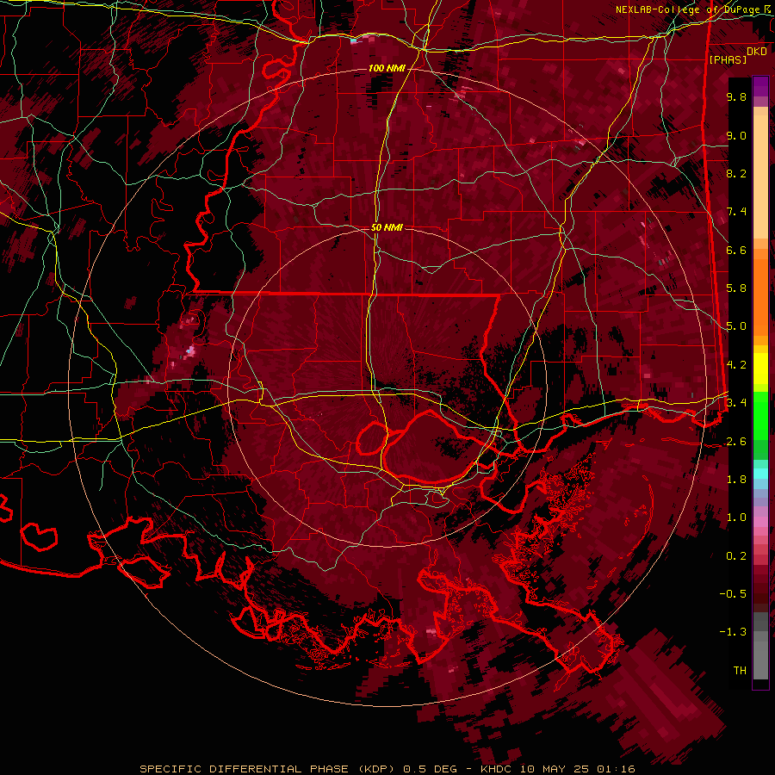Click the 1.8 value on color scale
This screenshot has width=775, height=775.
pyautogui.click(x=736, y=480)
